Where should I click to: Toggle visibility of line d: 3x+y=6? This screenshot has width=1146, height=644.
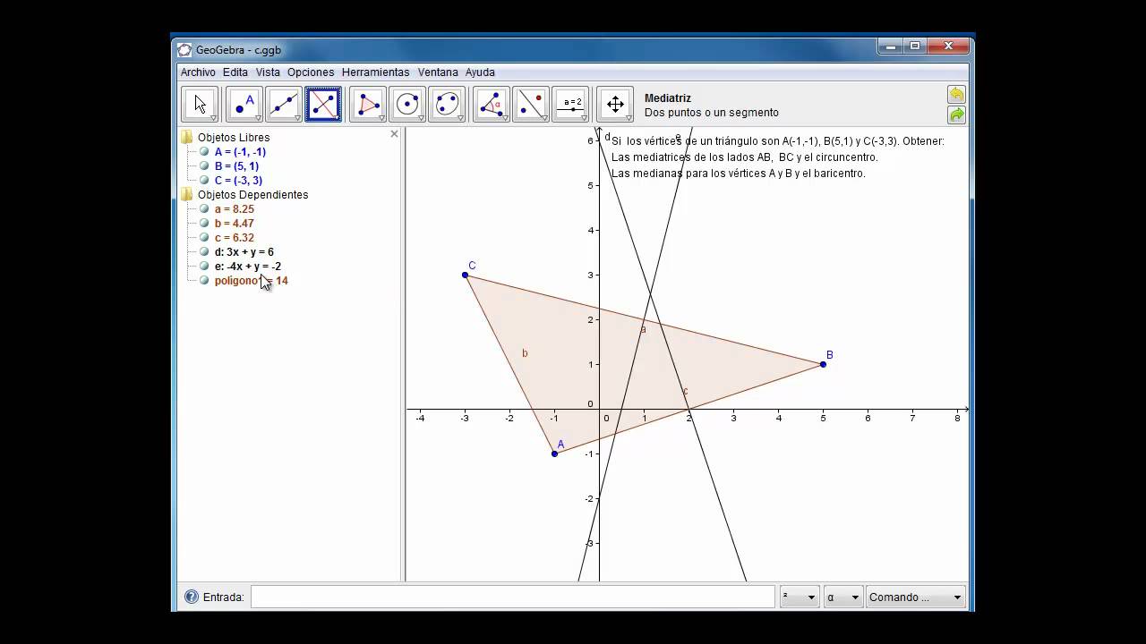[204, 251]
